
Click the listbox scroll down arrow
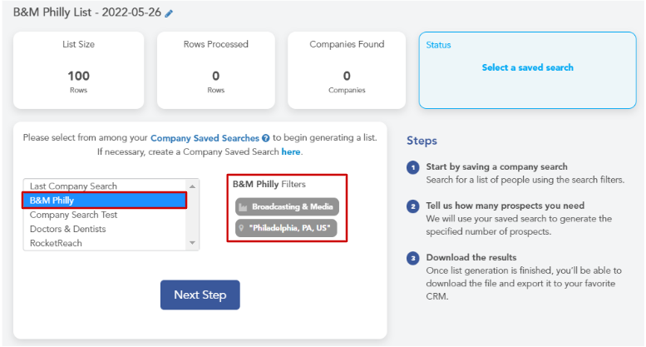pos(192,243)
